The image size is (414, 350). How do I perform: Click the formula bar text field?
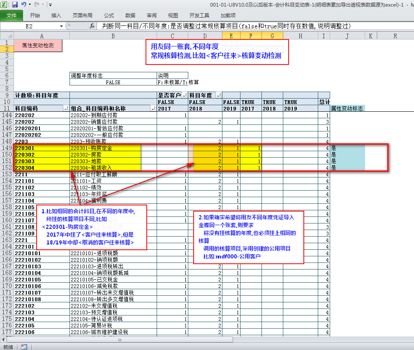pyautogui.click(x=255, y=26)
